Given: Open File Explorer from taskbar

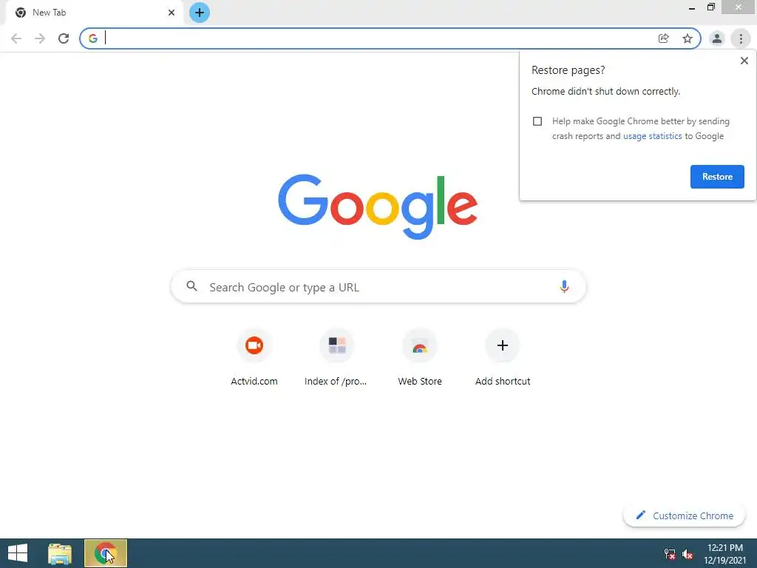Looking at the screenshot, I should click(x=60, y=553).
